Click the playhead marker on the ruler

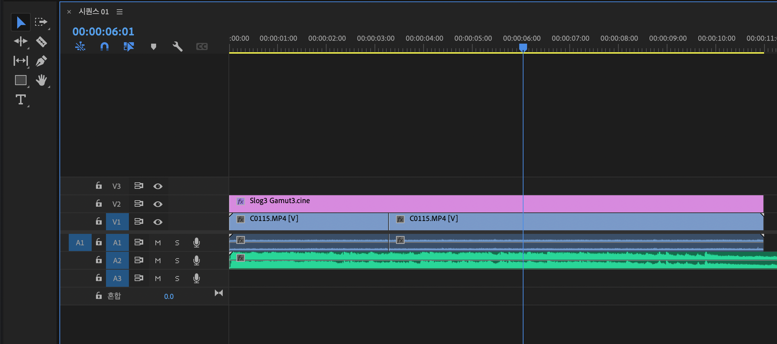click(523, 48)
